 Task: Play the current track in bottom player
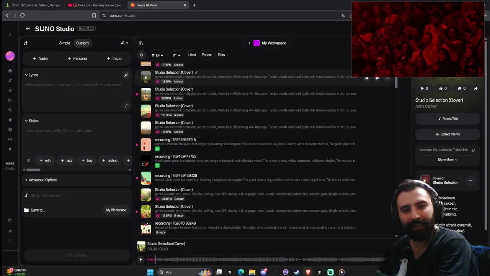140,260
